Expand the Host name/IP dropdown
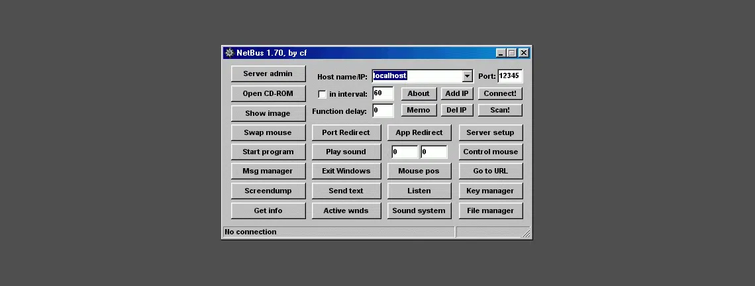The image size is (755, 286). 467,76
